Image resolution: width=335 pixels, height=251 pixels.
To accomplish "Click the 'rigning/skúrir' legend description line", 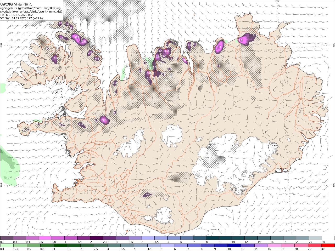I will point(30,8).
